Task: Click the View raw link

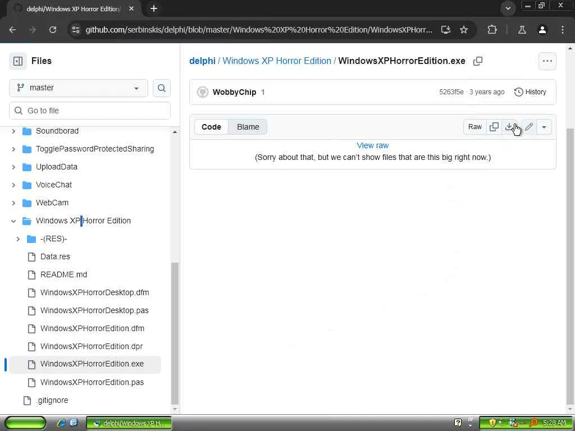Action: (x=373, y=145)
